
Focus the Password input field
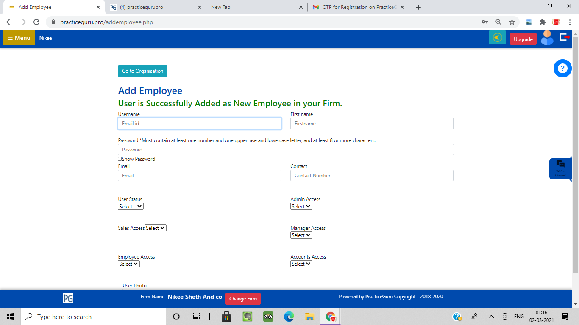point(286,150)
